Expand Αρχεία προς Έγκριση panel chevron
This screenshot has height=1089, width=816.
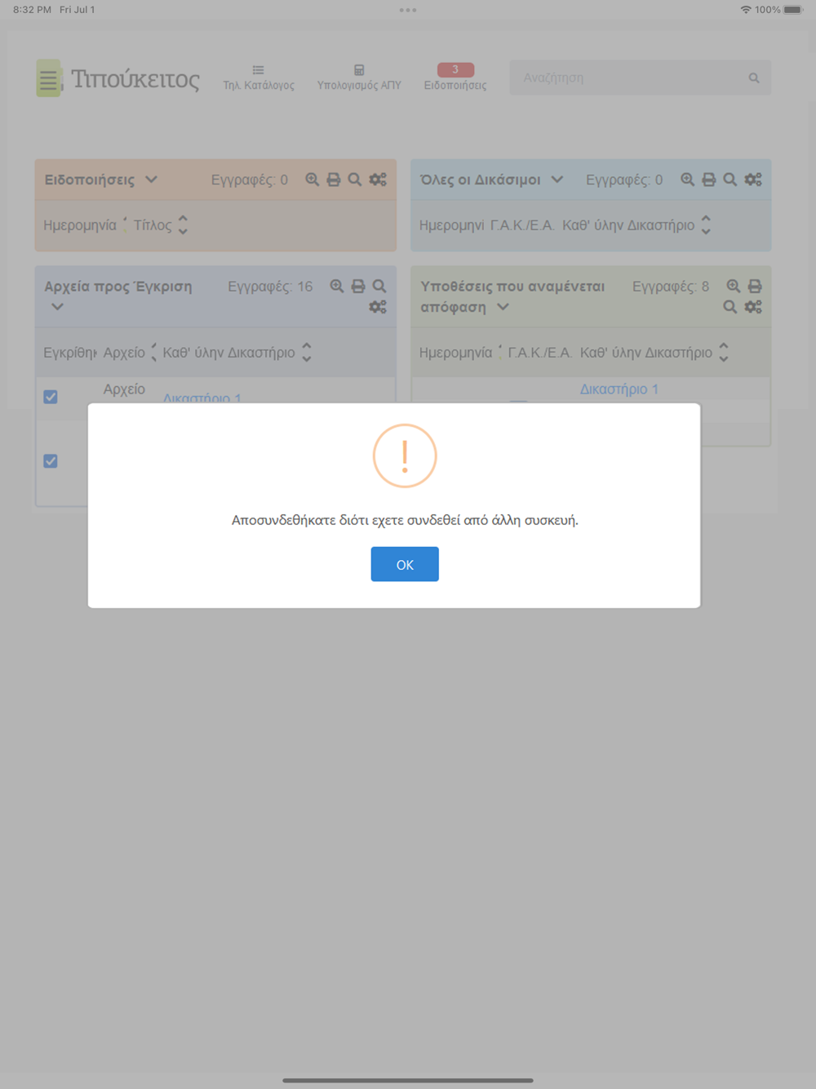click(57, 307)
